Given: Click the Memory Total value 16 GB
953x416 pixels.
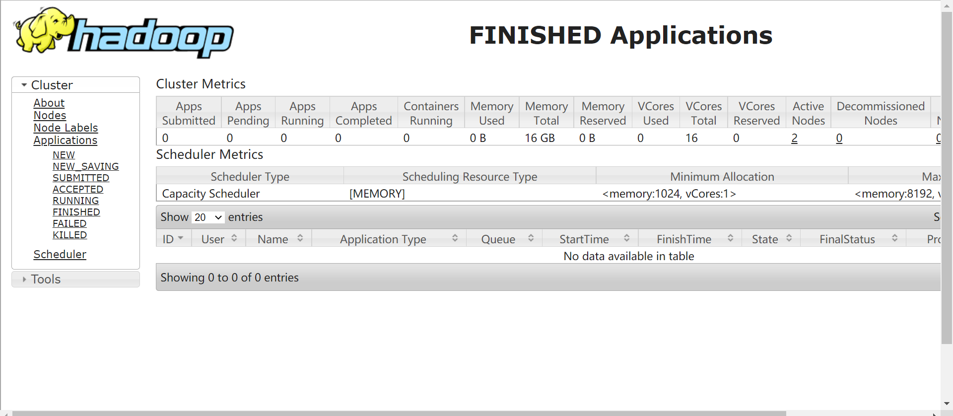Looking at the screenshot, I should pos(540,138).
